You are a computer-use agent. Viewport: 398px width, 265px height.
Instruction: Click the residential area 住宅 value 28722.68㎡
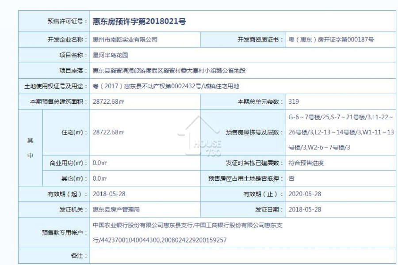click(x=108, y=132)
